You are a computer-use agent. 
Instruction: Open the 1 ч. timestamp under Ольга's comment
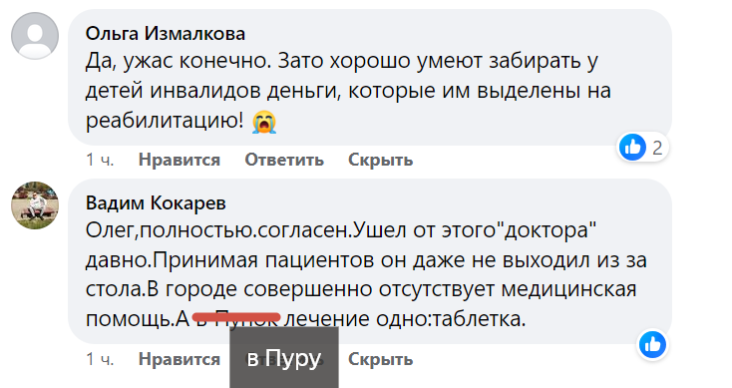coord(100,160)
